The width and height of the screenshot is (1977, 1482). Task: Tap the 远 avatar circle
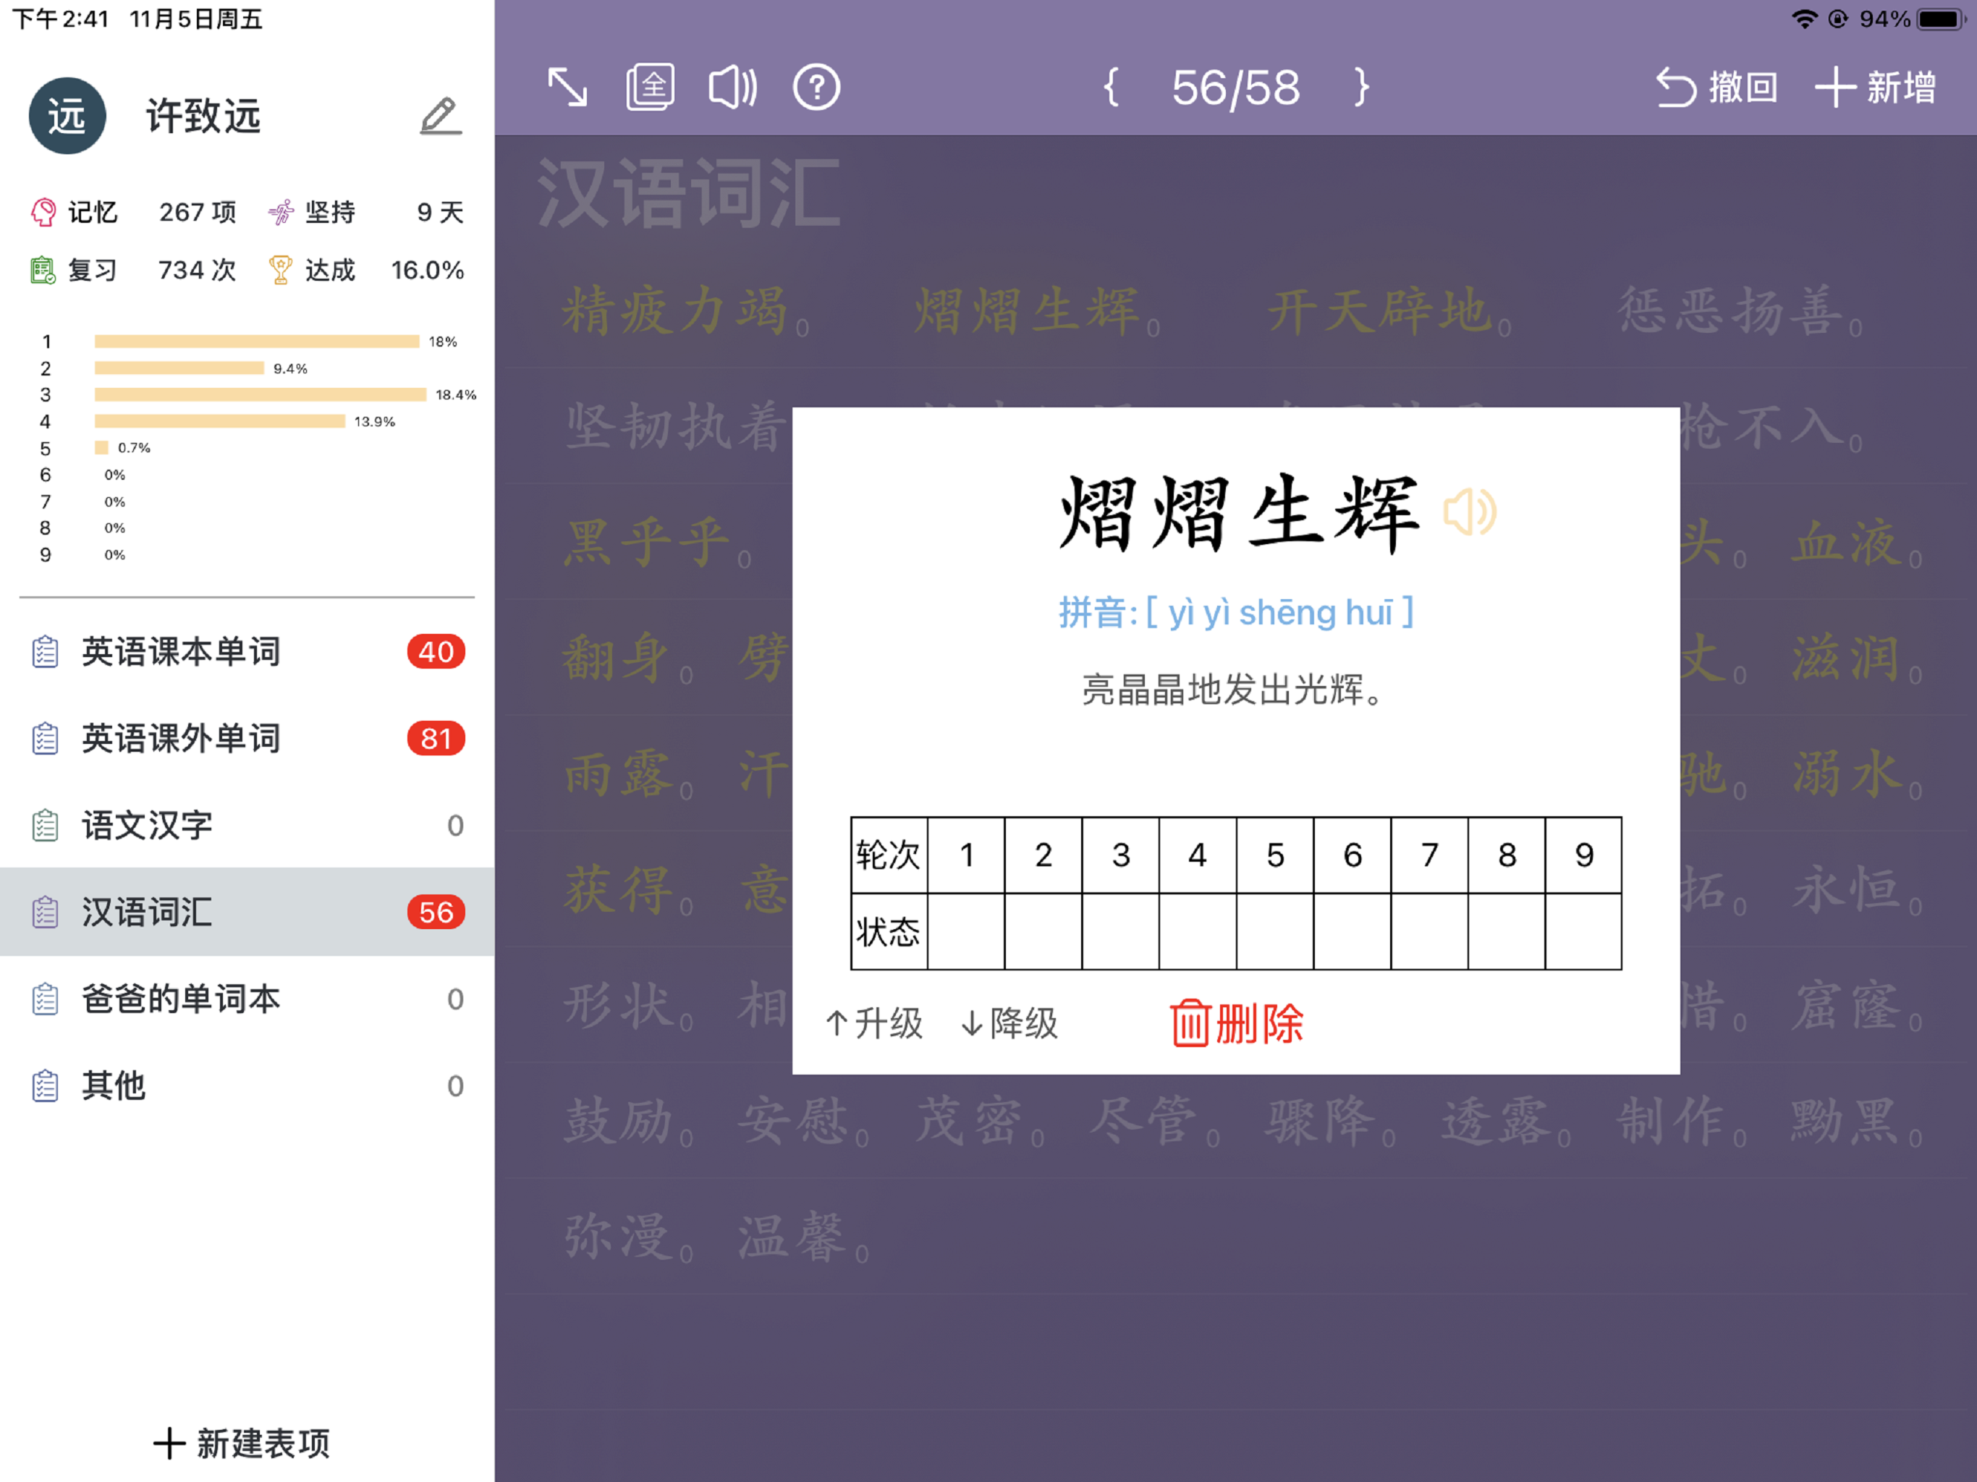click(x=67, y=117)
